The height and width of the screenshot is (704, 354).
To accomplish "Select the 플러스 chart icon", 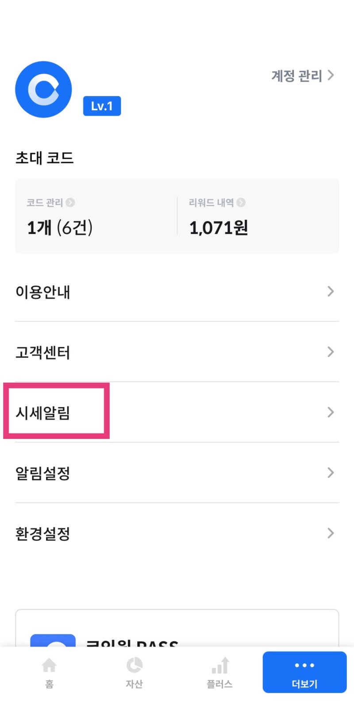I will 219,665.
